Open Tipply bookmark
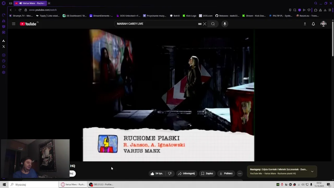Viewport: 334px width, 188px height. (x=48, y=16)
